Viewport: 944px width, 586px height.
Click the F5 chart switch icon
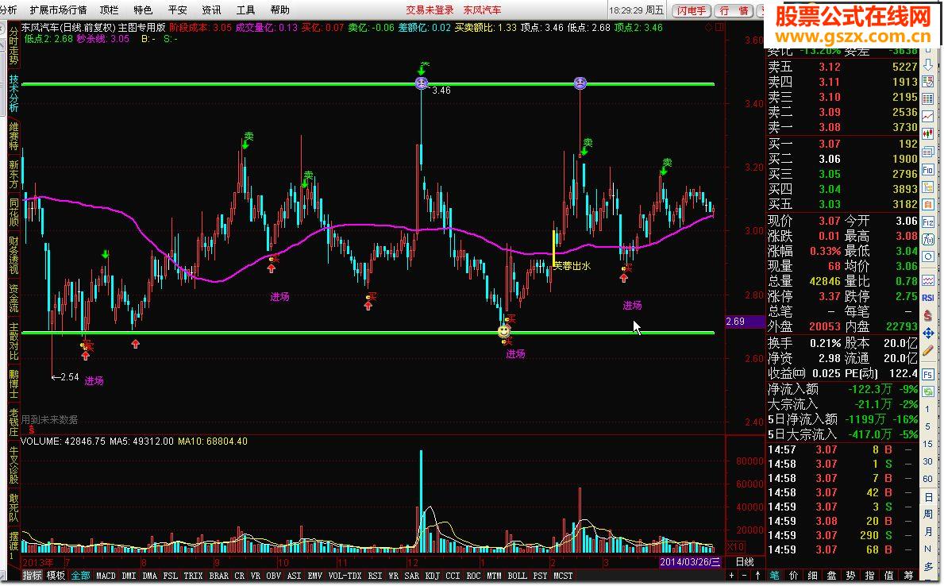(x=928, y=374)
